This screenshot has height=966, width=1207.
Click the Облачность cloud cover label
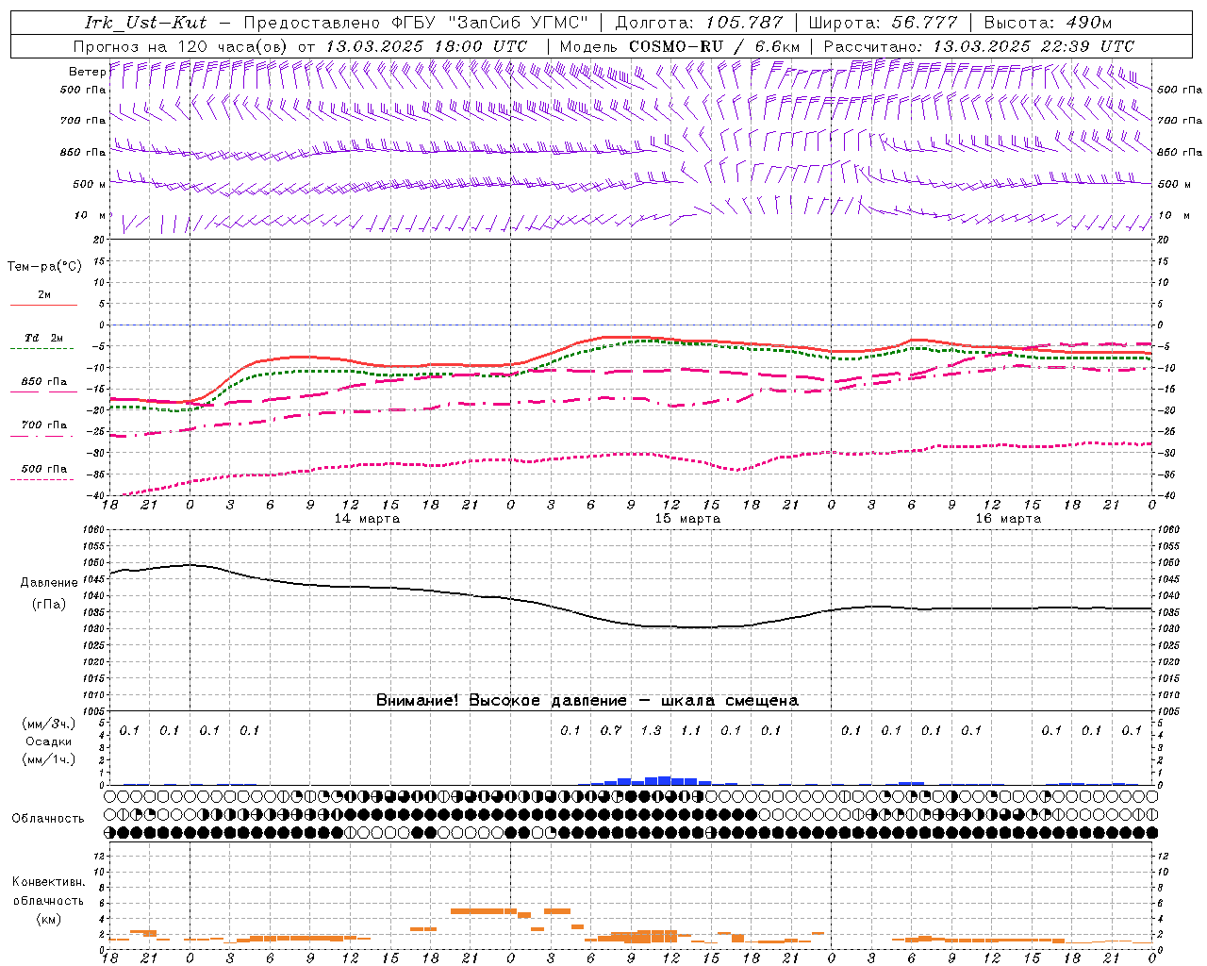coord(48,819)
